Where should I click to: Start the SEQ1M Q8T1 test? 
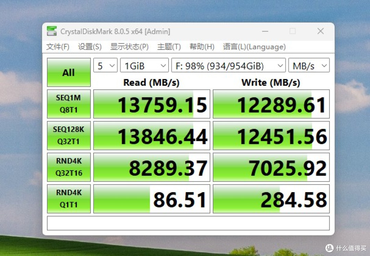[x=69, y=104]
